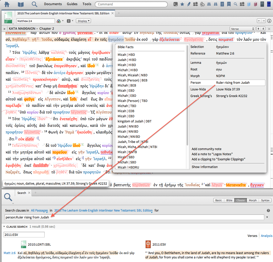Close the locator bar with X
The width and height of the screenshot is (273, 262).
click(x=269, y=29)
